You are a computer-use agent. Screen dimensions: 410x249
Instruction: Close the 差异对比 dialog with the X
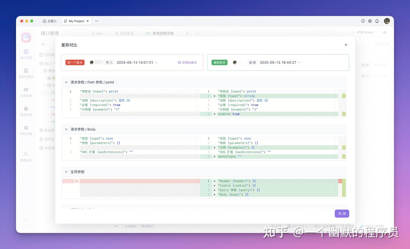tap(346, 45)
